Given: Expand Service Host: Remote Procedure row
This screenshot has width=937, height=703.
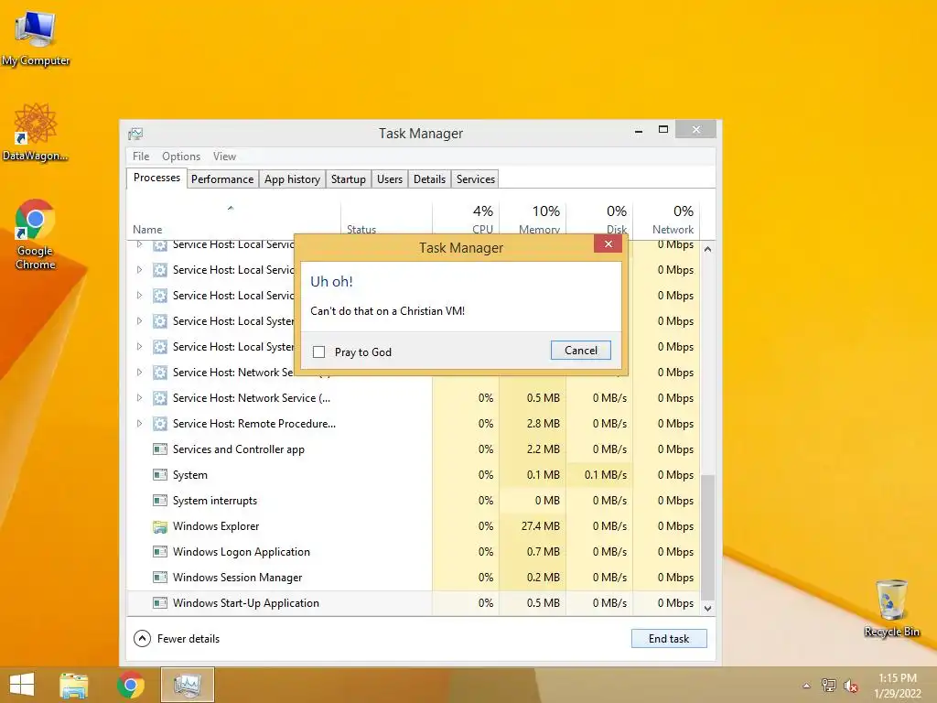Looking at the screenshot, I should (139, 424).
